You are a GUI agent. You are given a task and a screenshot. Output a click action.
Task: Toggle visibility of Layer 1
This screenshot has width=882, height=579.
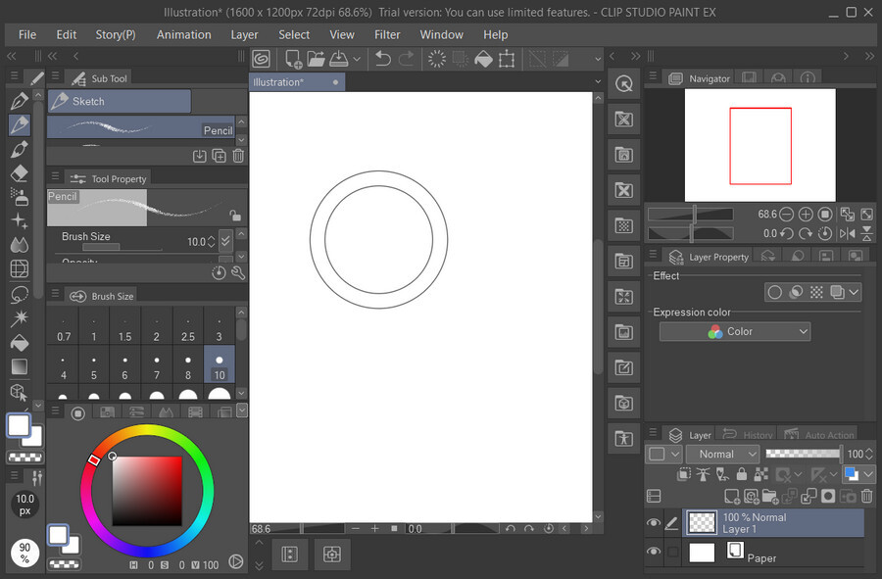click(x=653, y=523)
